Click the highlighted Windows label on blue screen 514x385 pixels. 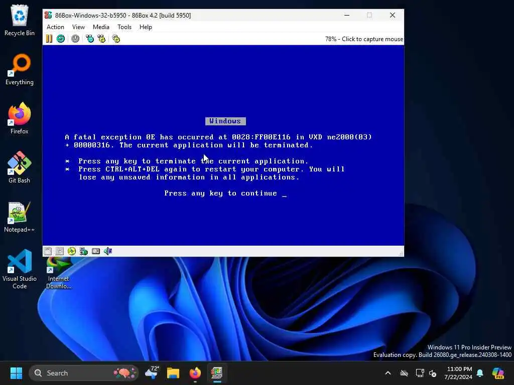click(225, 121)
